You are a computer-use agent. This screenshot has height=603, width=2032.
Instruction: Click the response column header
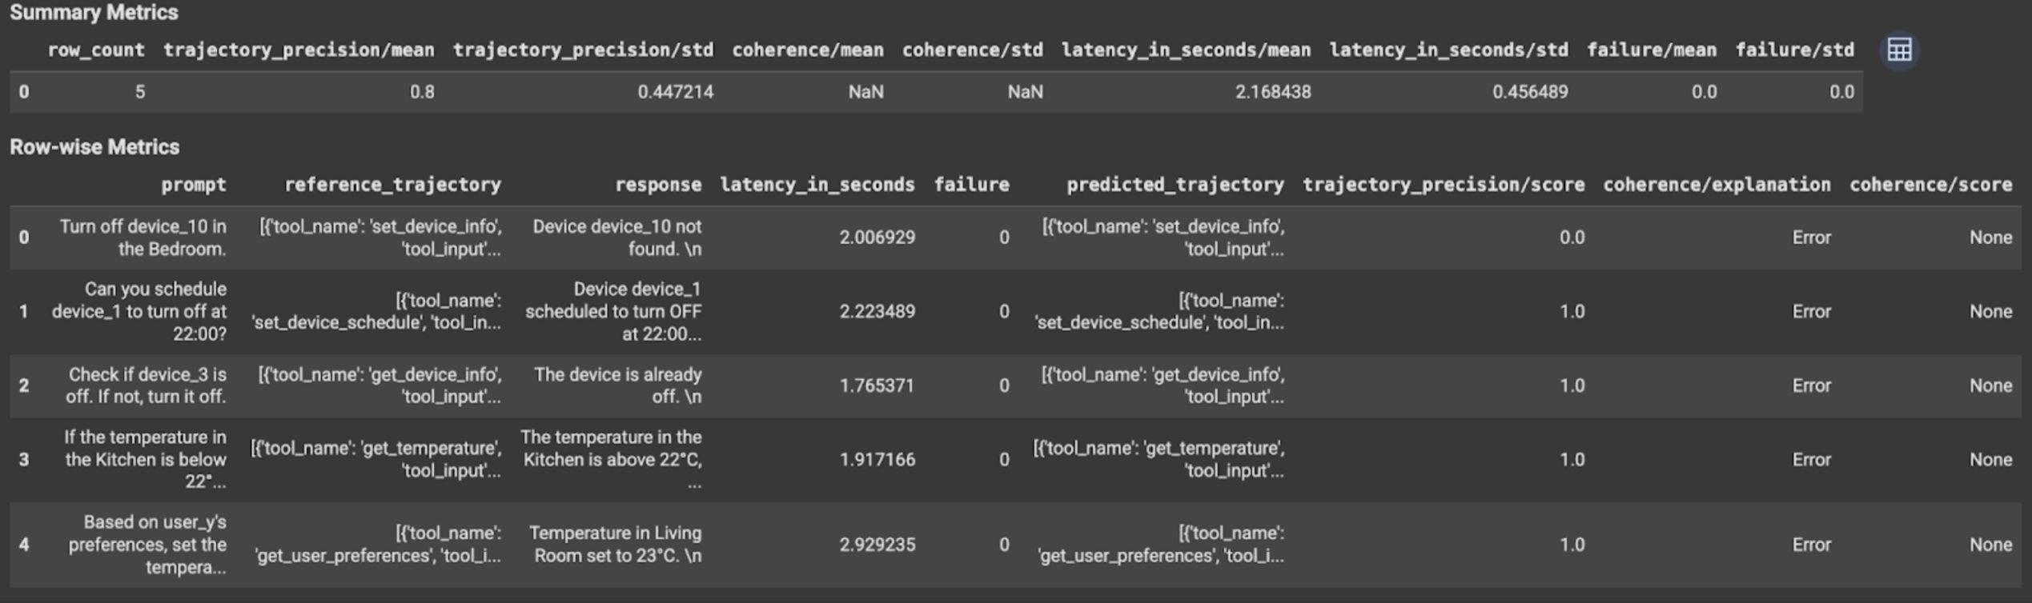click(x=657, y=185)
